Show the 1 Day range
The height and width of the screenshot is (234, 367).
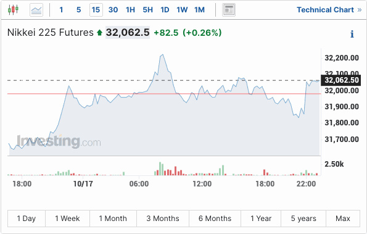tap(27, 219)
